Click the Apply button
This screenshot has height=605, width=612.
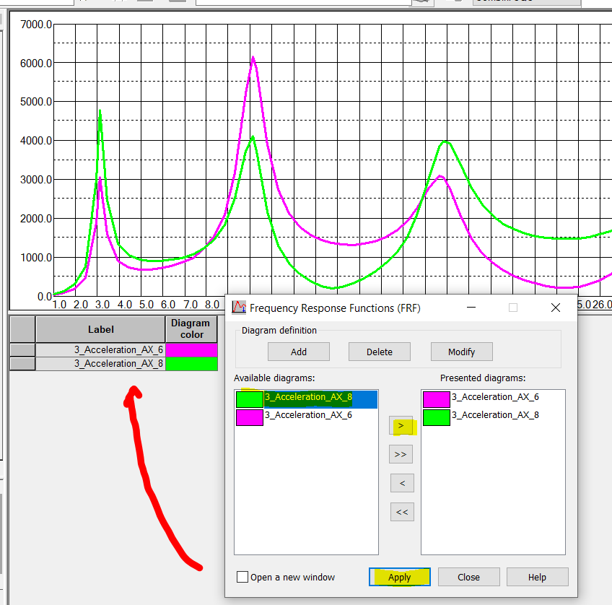pos(399,576)
